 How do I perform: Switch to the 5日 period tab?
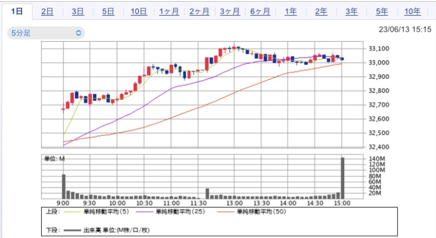coord(108,12)
